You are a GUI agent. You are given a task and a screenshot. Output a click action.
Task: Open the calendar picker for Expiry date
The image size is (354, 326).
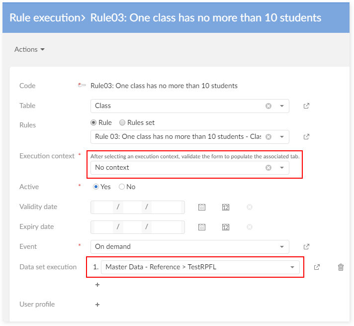(201, 227)
